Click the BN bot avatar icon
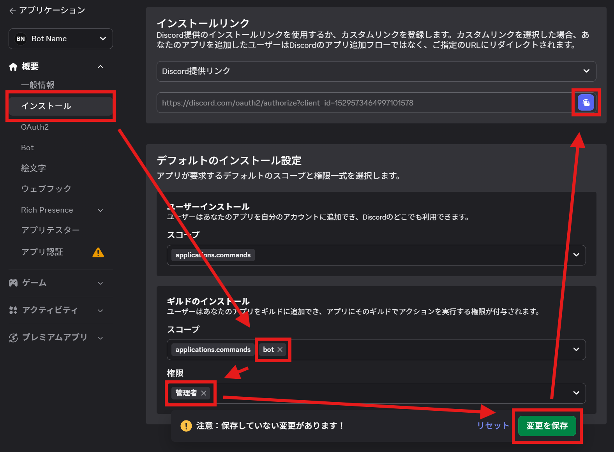The width and height of the screenshot is (614, 452). point(20,39)
